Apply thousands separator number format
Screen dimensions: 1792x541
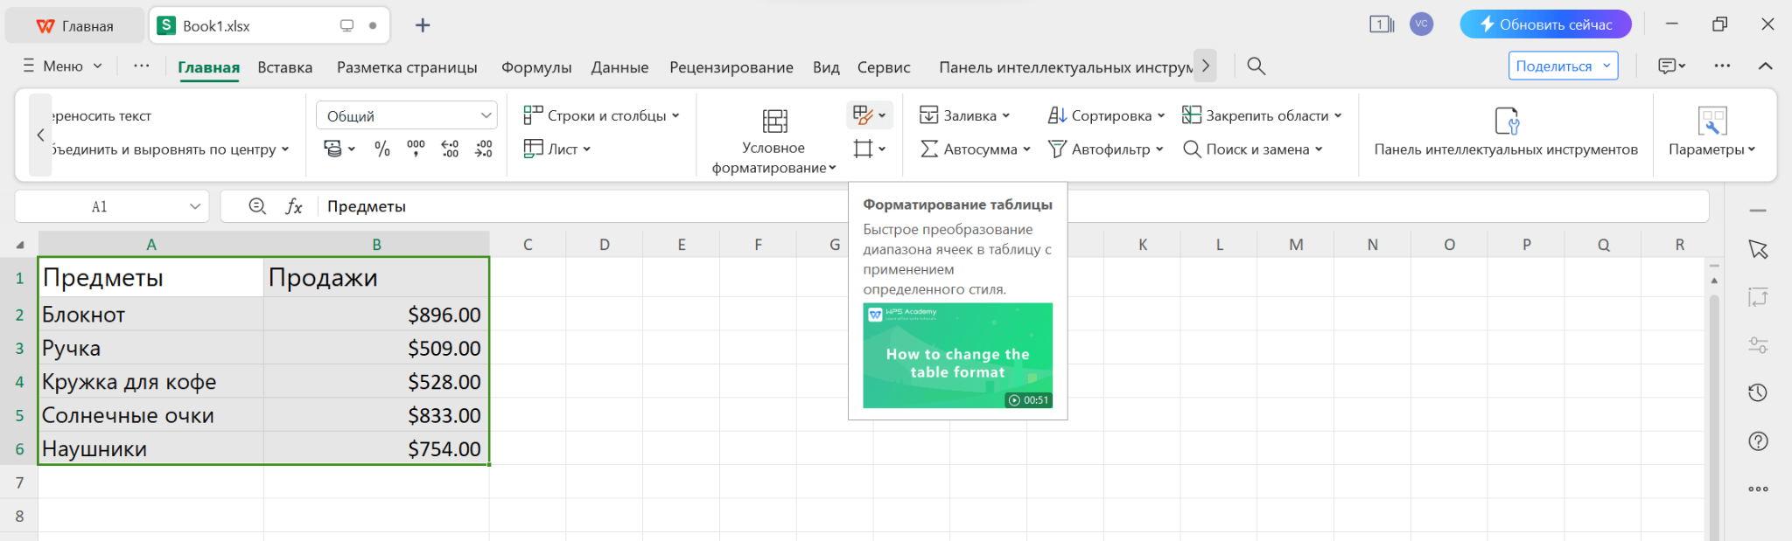[416, 149]
